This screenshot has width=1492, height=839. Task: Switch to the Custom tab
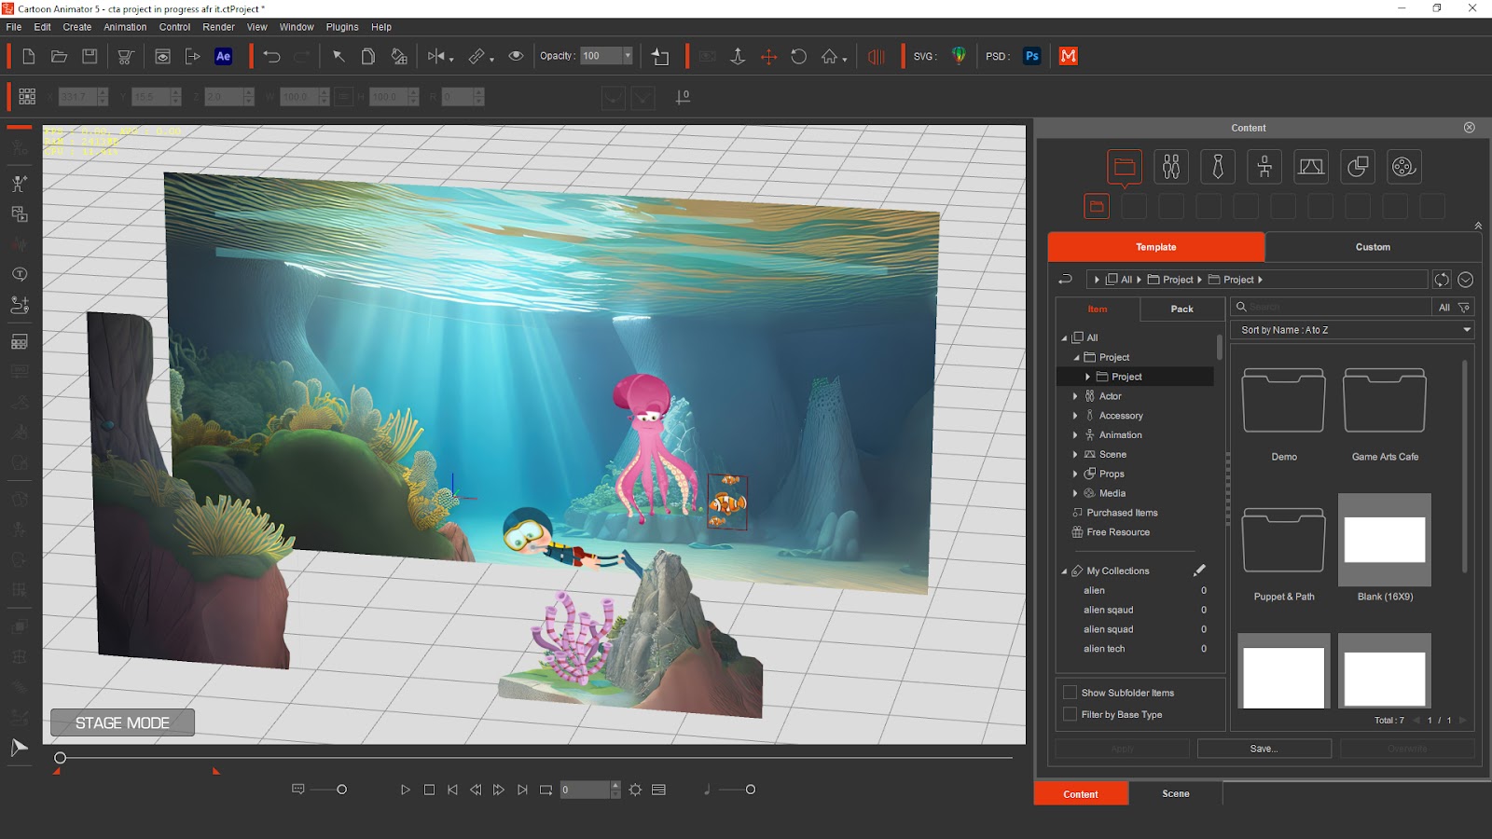point(1373,246)
